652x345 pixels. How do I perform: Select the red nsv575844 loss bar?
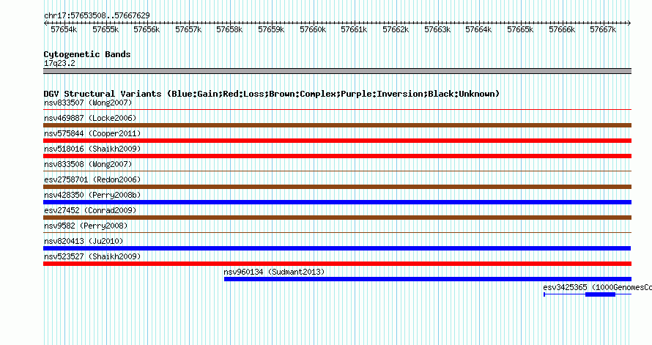click(x=337, y=141)
